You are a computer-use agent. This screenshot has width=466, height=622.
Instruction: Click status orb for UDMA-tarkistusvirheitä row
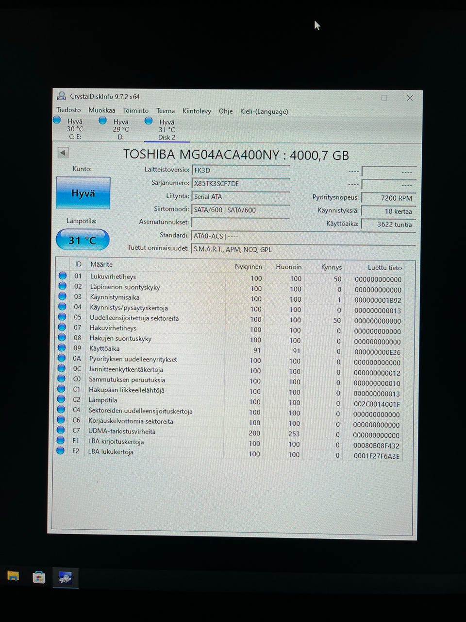pyautogui.click(x=61, y=430)
